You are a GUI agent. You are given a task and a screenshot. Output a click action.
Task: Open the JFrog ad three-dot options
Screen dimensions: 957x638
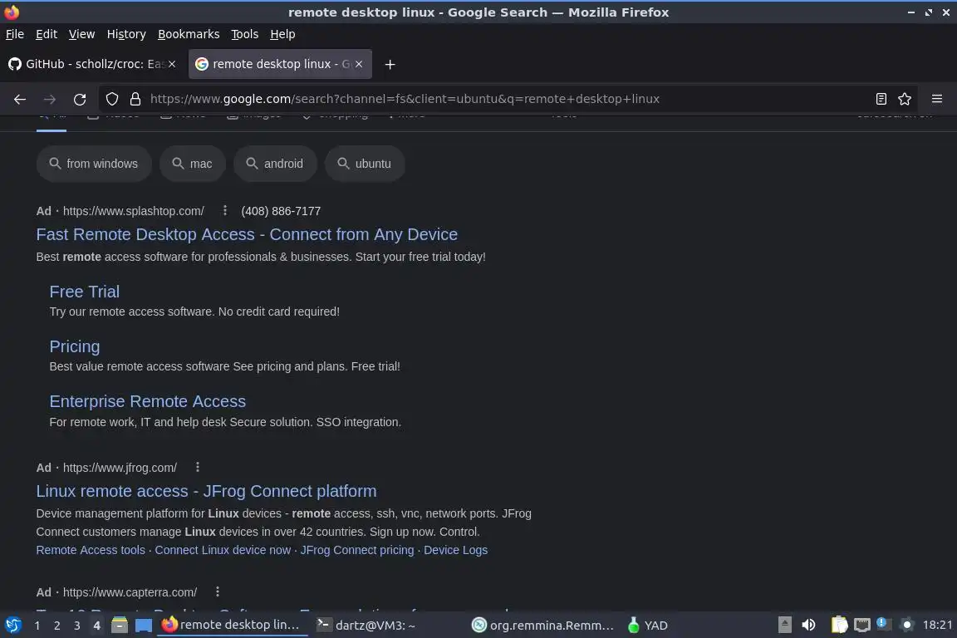[x=197, y=467]
